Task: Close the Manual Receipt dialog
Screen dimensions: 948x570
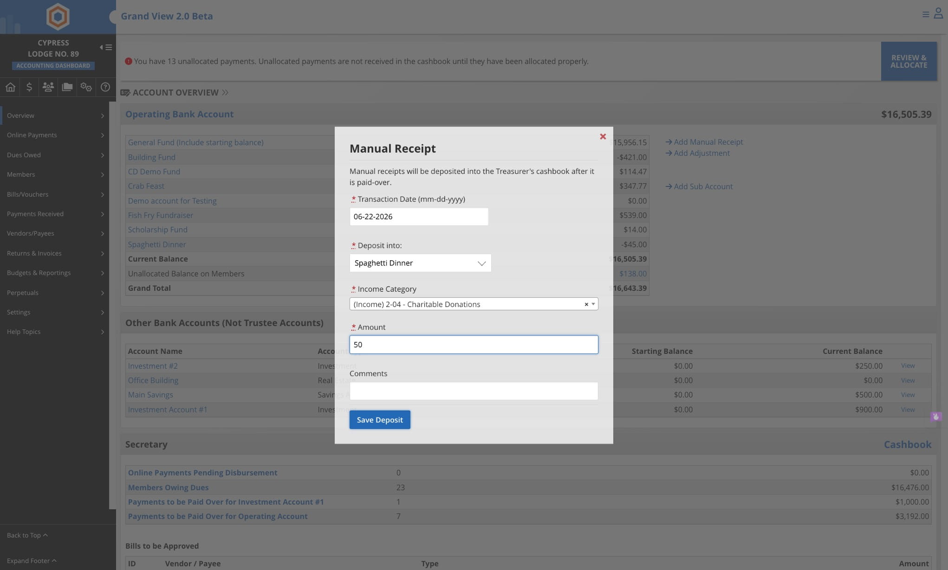Action: point(603,136)
